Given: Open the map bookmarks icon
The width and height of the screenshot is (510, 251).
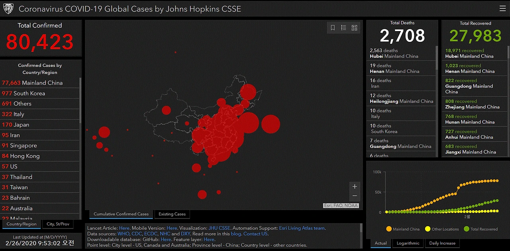Looking at the screenshot, I should (x=333, y=28).
